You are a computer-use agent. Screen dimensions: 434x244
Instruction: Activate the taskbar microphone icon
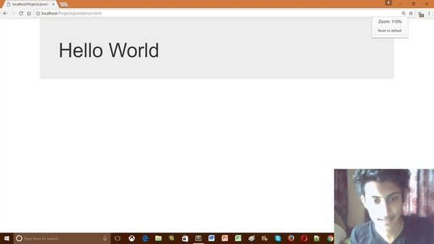point(105,238)
